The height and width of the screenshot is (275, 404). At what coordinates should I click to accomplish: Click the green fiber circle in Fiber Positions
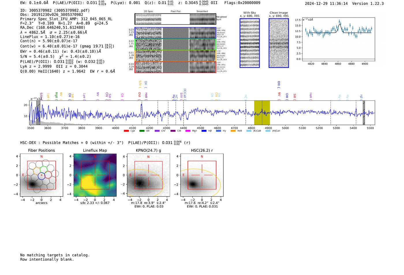point(44,170)
